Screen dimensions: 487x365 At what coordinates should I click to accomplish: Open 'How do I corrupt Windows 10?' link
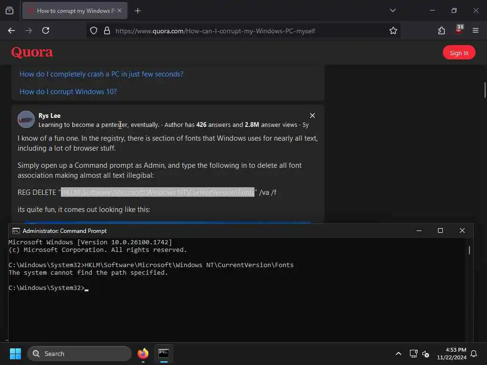coord(68,92)
